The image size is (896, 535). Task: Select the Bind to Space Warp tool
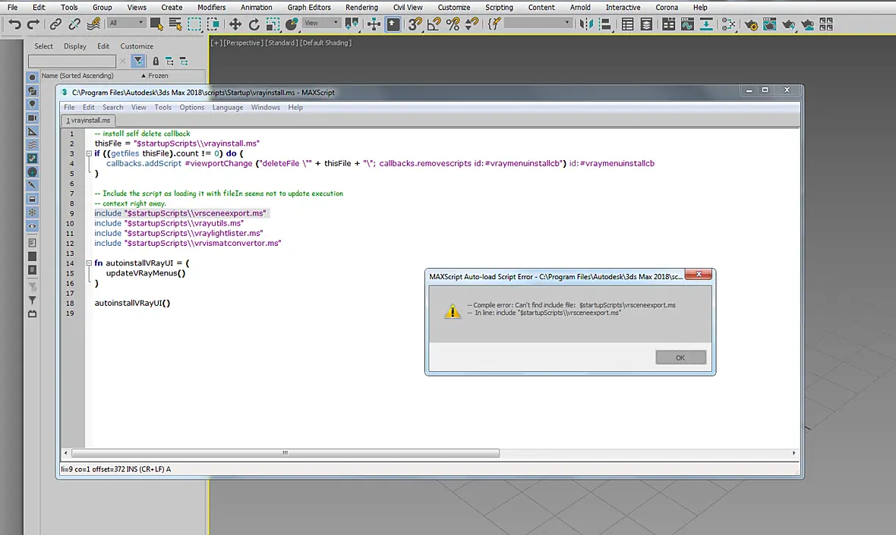[93, 24]
